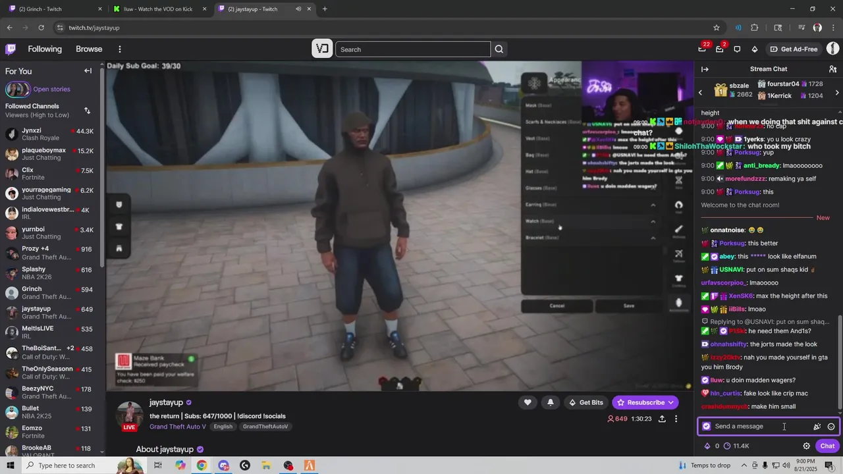The height and width of the screenshot is (474, 843).
Task: Toggle notifications with the bell icon
Action: [x=551, y=402]
